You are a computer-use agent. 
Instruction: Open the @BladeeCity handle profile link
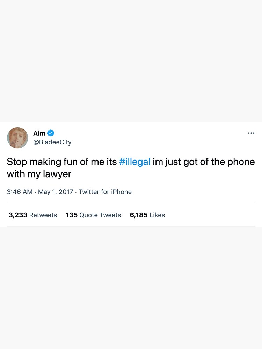pyautogui.click(x=52, y=142)
